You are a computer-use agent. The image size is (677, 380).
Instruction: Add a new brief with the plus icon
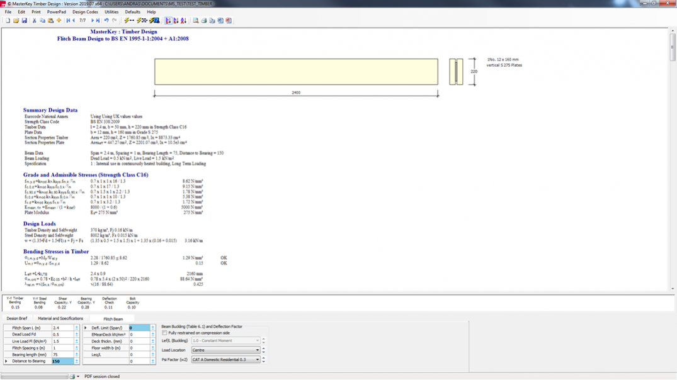pos(59,21)
